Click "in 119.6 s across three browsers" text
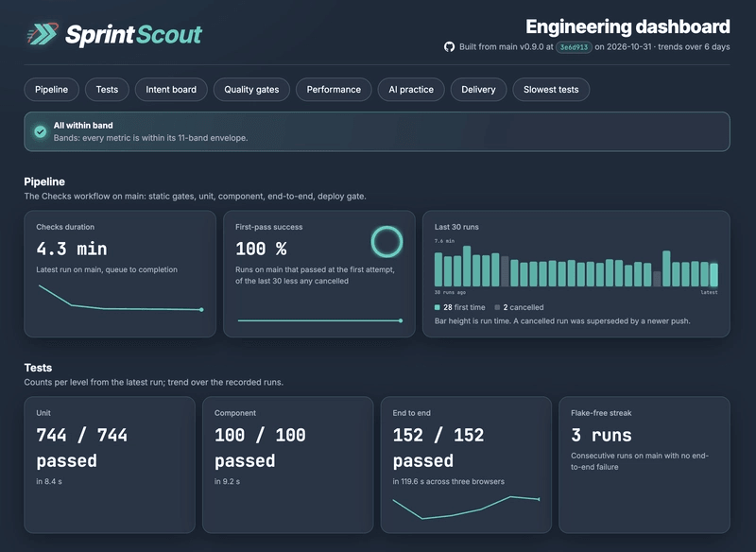The height and width of the screenshot is (552, 756). click(x=448, y=481)
